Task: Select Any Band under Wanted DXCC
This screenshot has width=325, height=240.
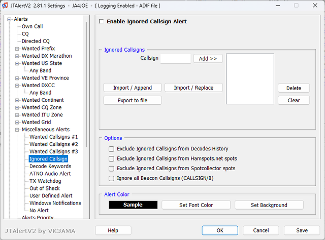Action: tap(41, 93)
